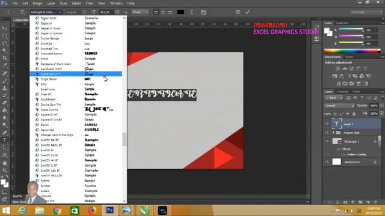The width and height of the screenshot is (385, 216).
Task: Click the toggle text orientation icon
Action: click(22, 12)
